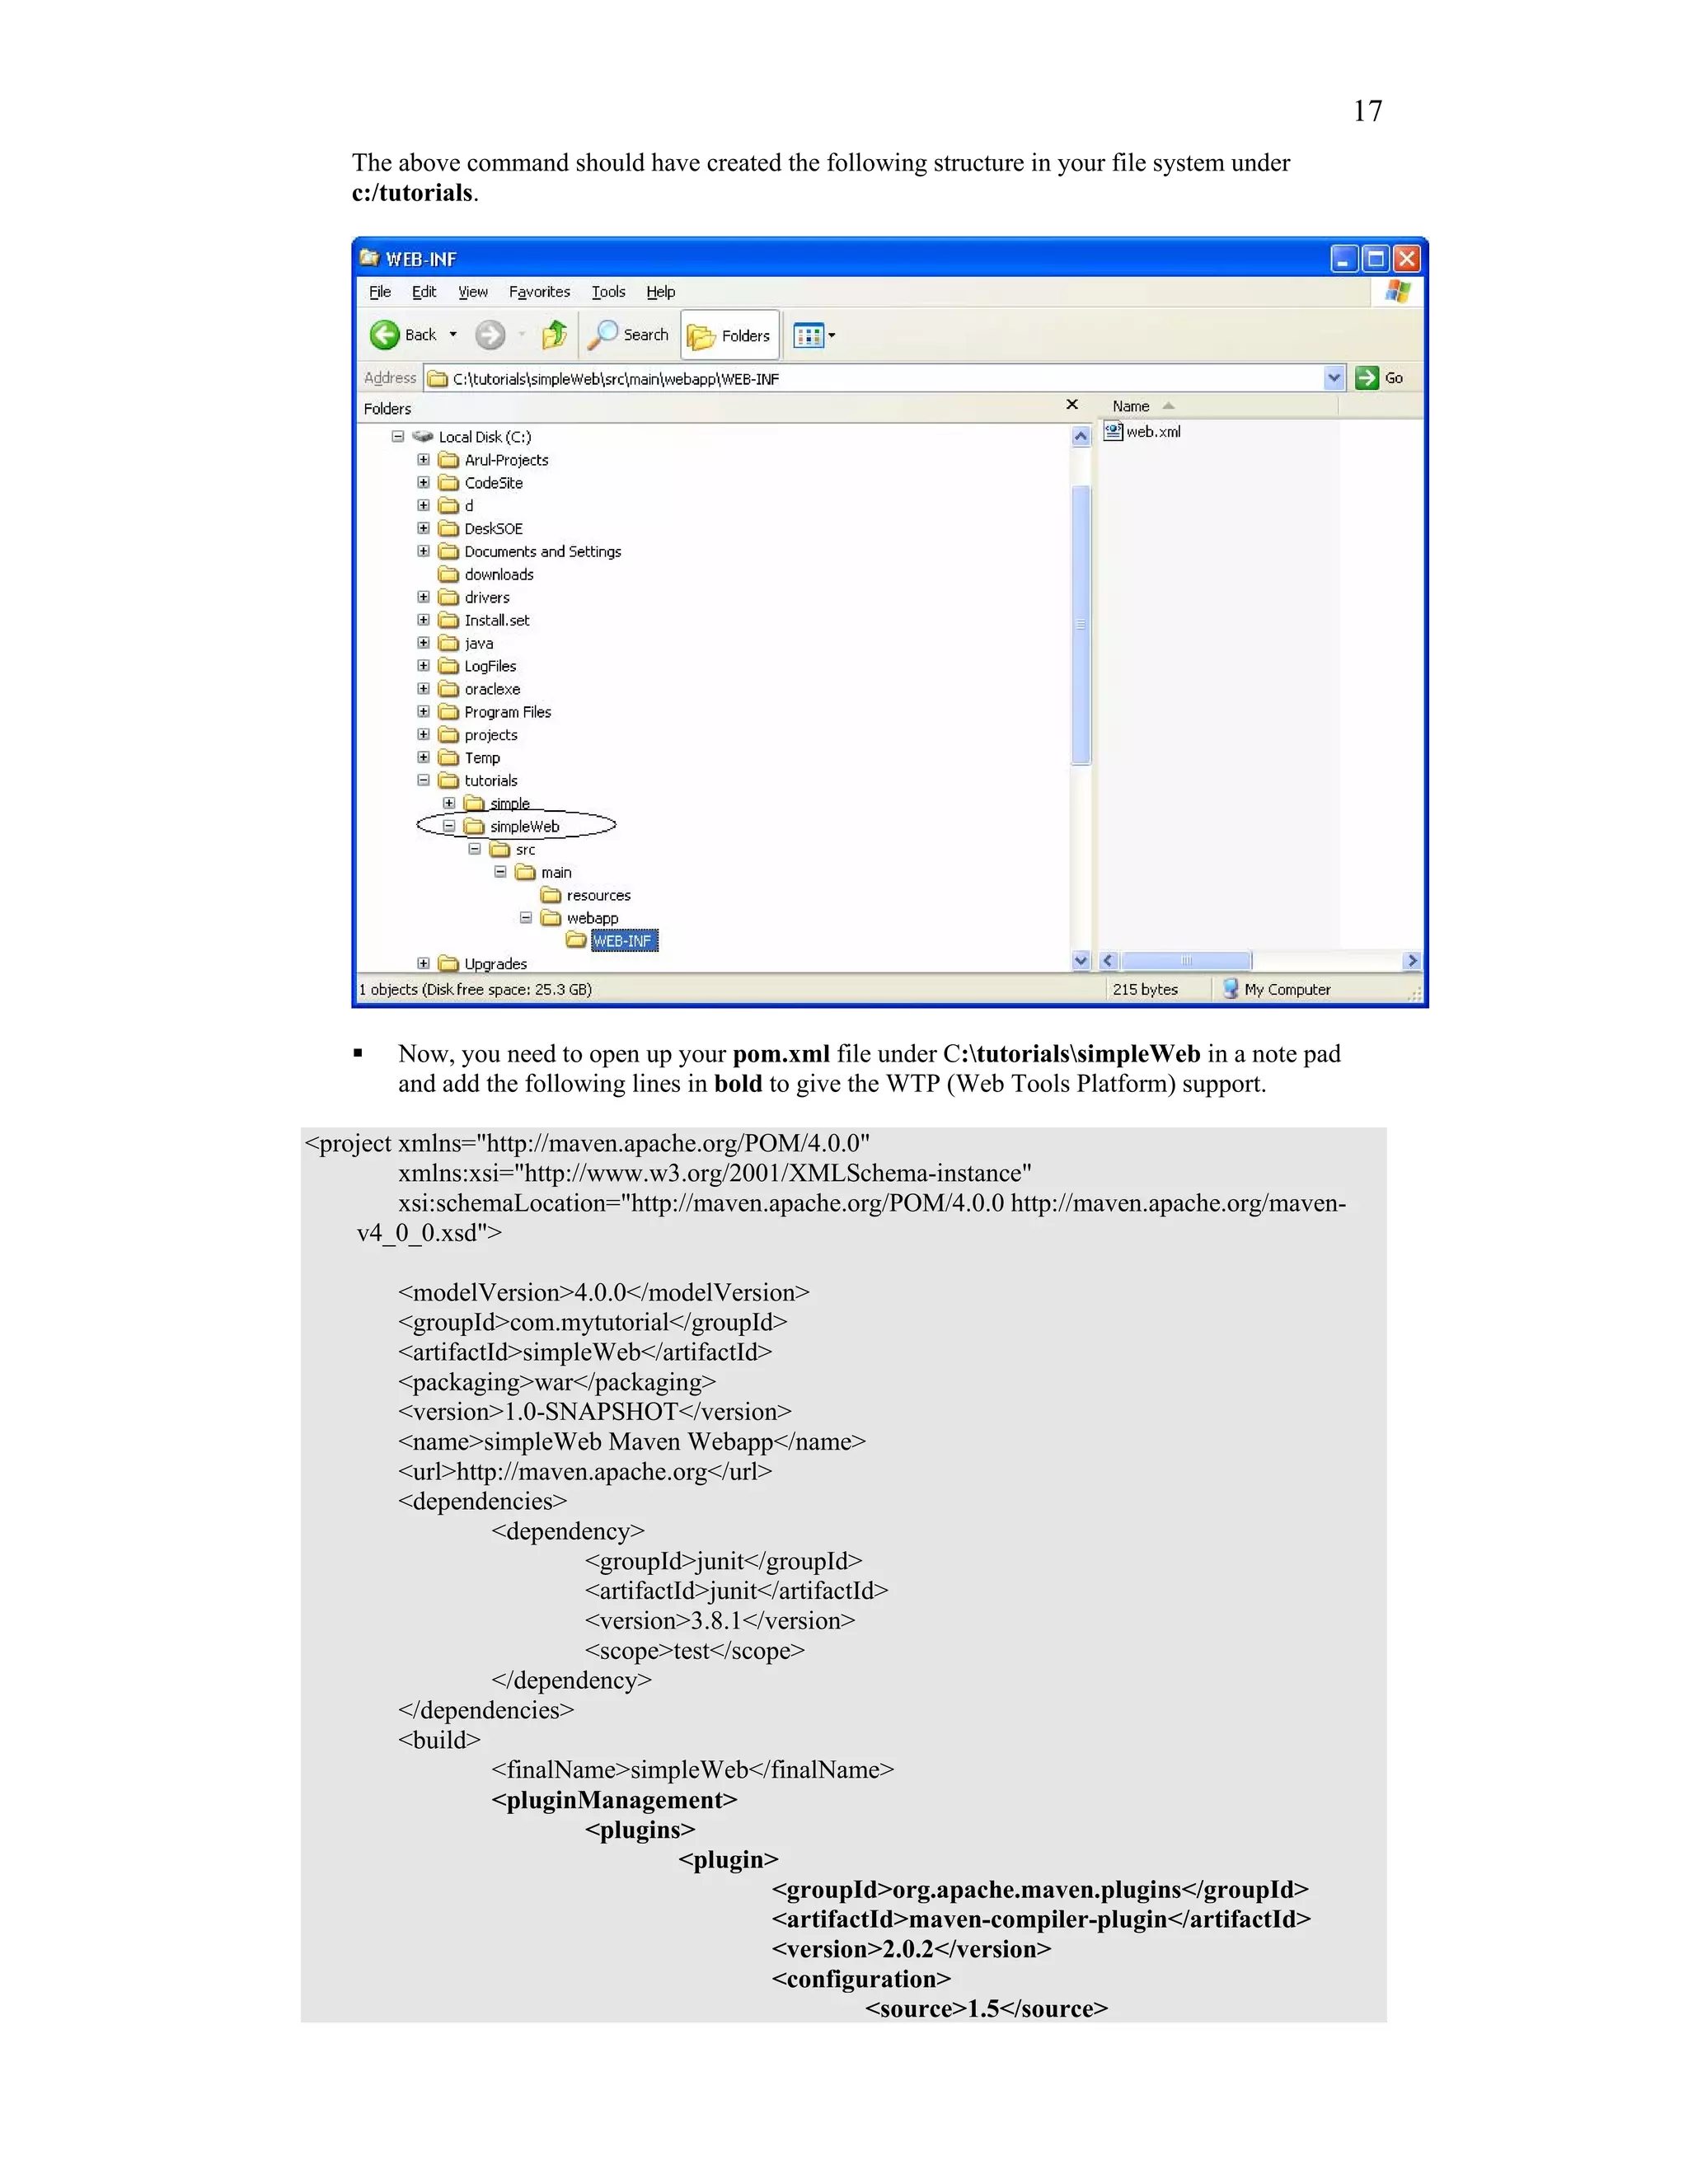The height and width of the screenshot is (2184, 1688).
Task: Minimize the WEB-INF window
Action: pos(1345,259)
